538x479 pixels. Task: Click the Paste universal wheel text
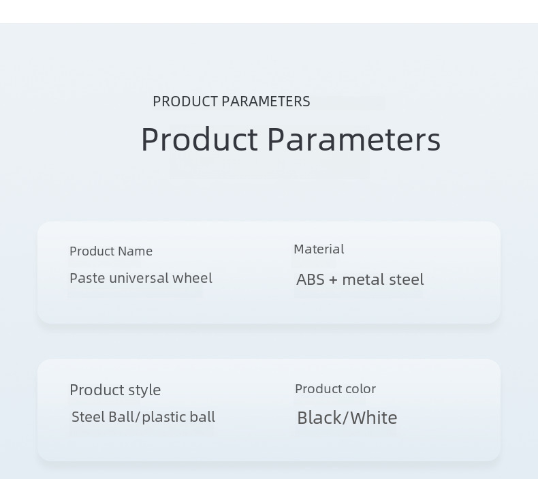point(141,278)
